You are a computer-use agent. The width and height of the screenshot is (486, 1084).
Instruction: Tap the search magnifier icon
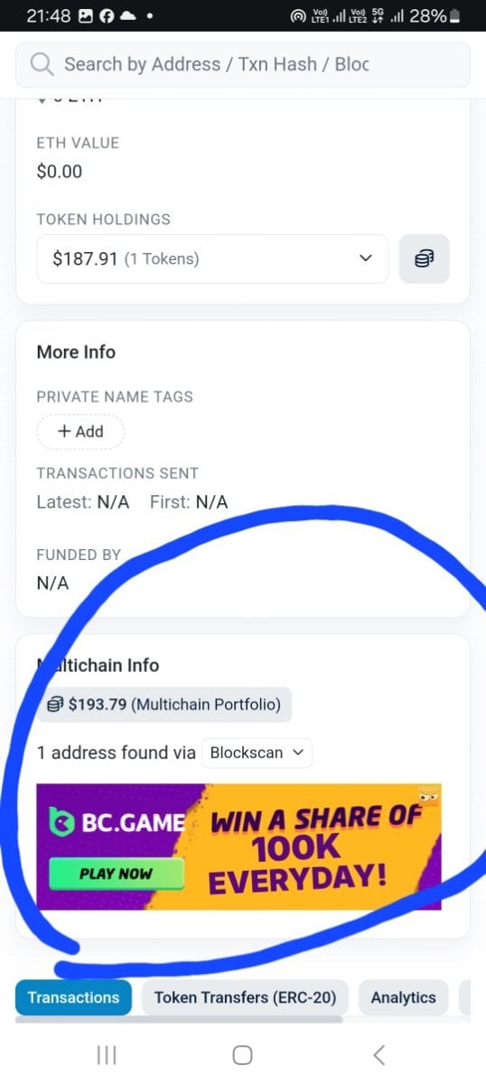click(x=42, y=64)
